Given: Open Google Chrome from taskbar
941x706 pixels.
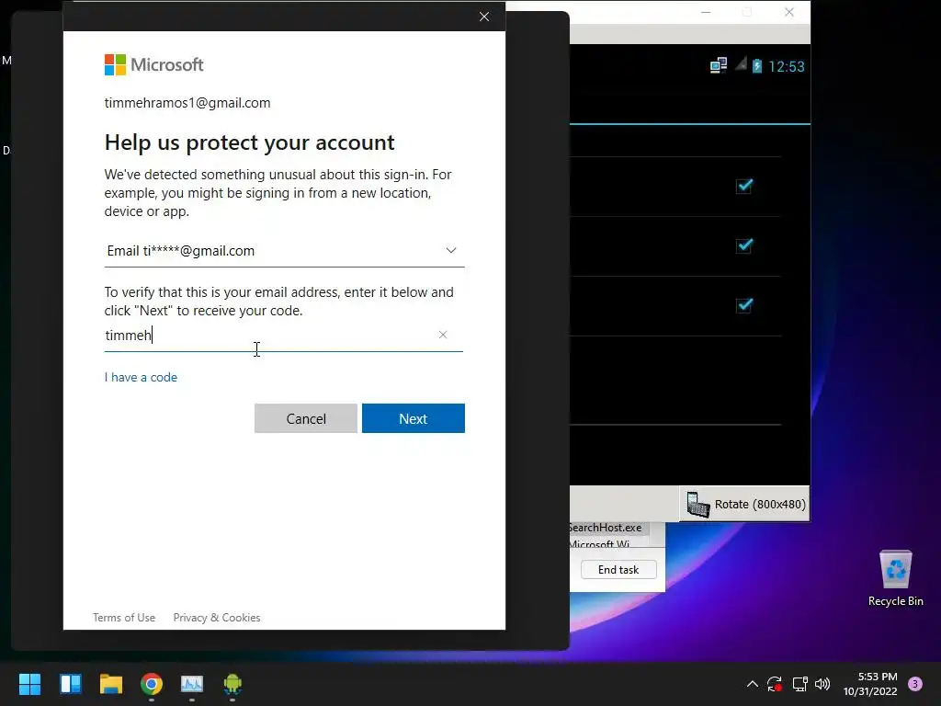Looking at the screenshot, I should tap(152, 684).
